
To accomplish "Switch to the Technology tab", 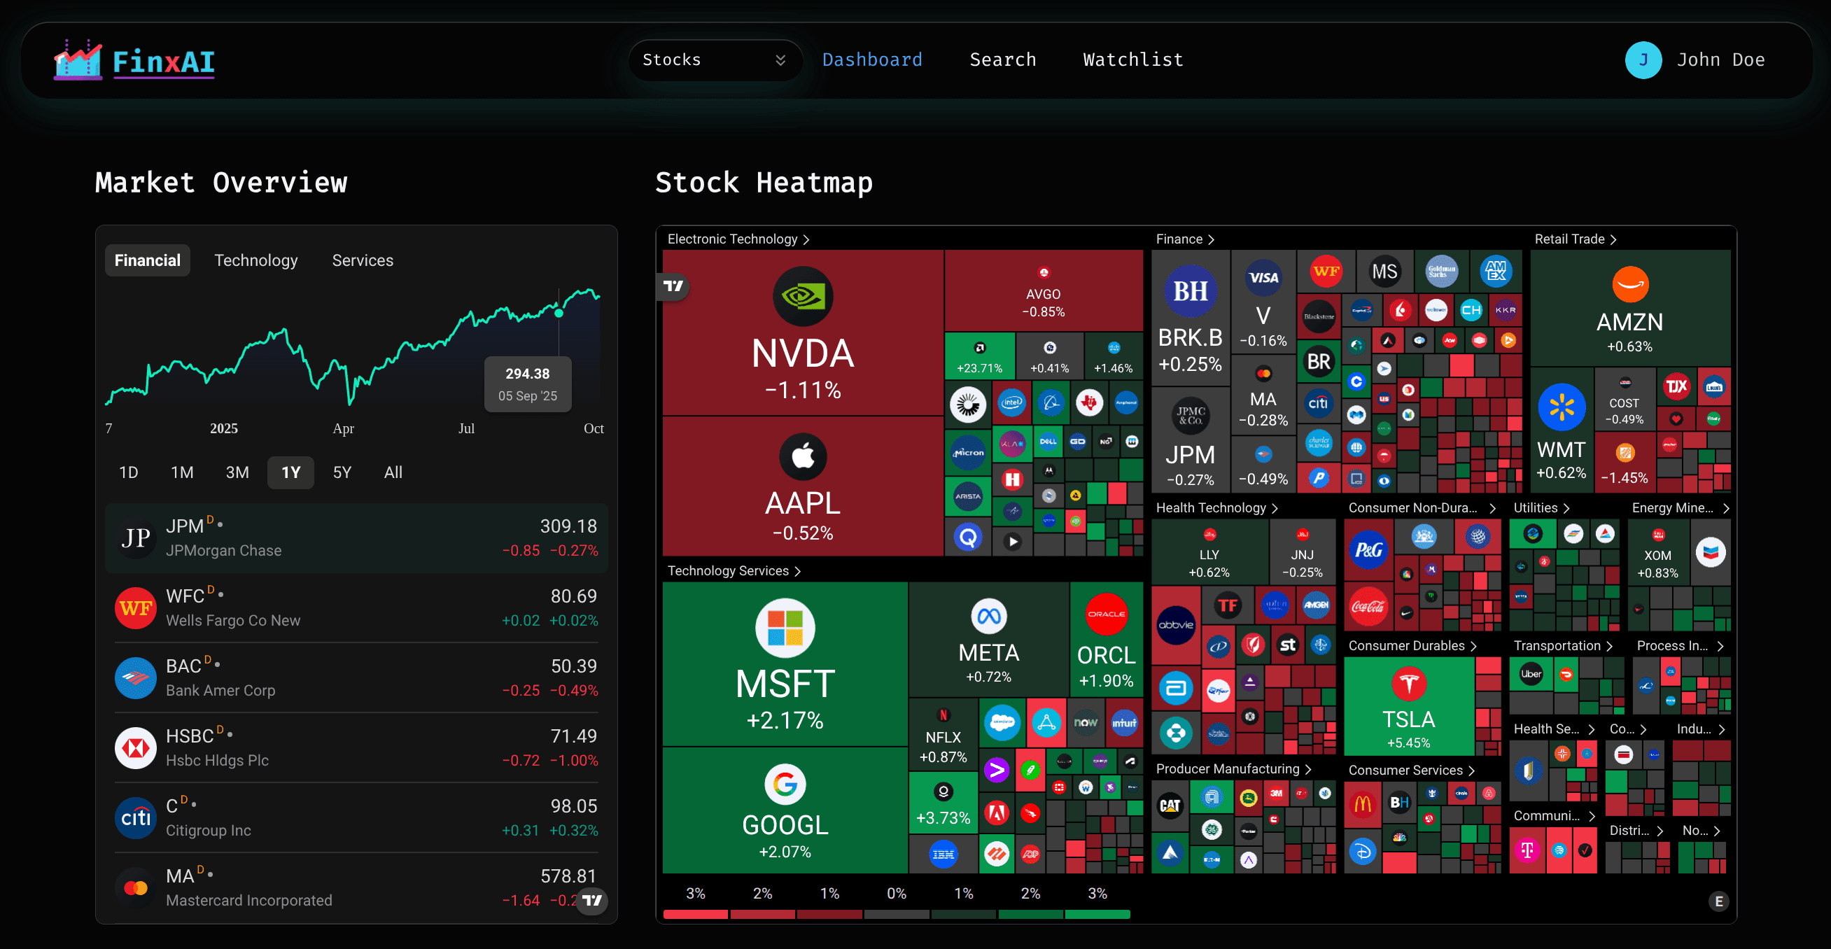I will 256,261.
